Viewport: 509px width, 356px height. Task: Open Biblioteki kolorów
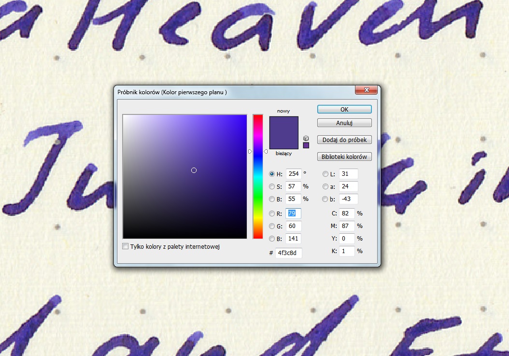(344, 157)
